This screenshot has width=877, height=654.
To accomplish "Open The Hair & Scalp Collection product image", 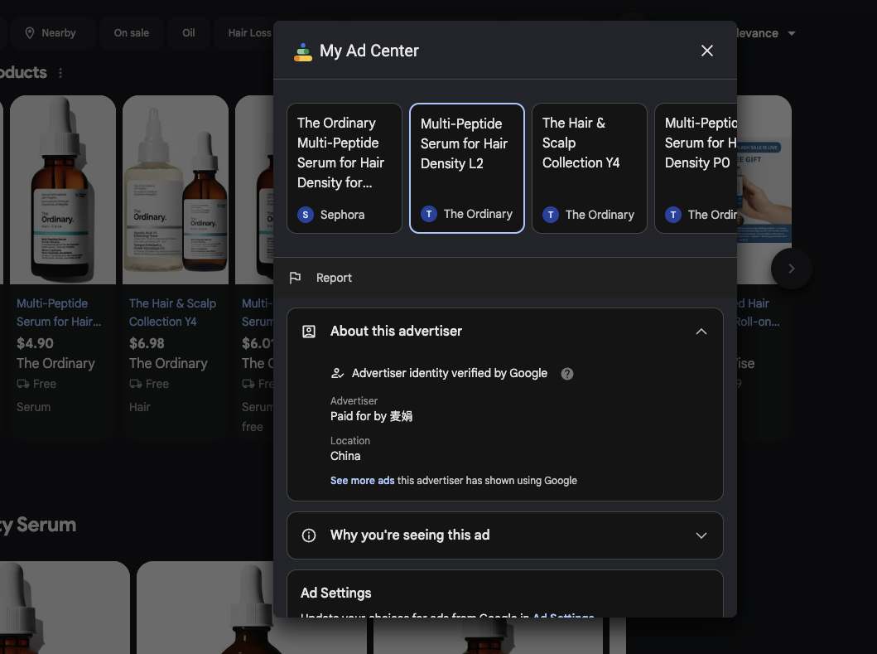I will click(x=176, y=190).
